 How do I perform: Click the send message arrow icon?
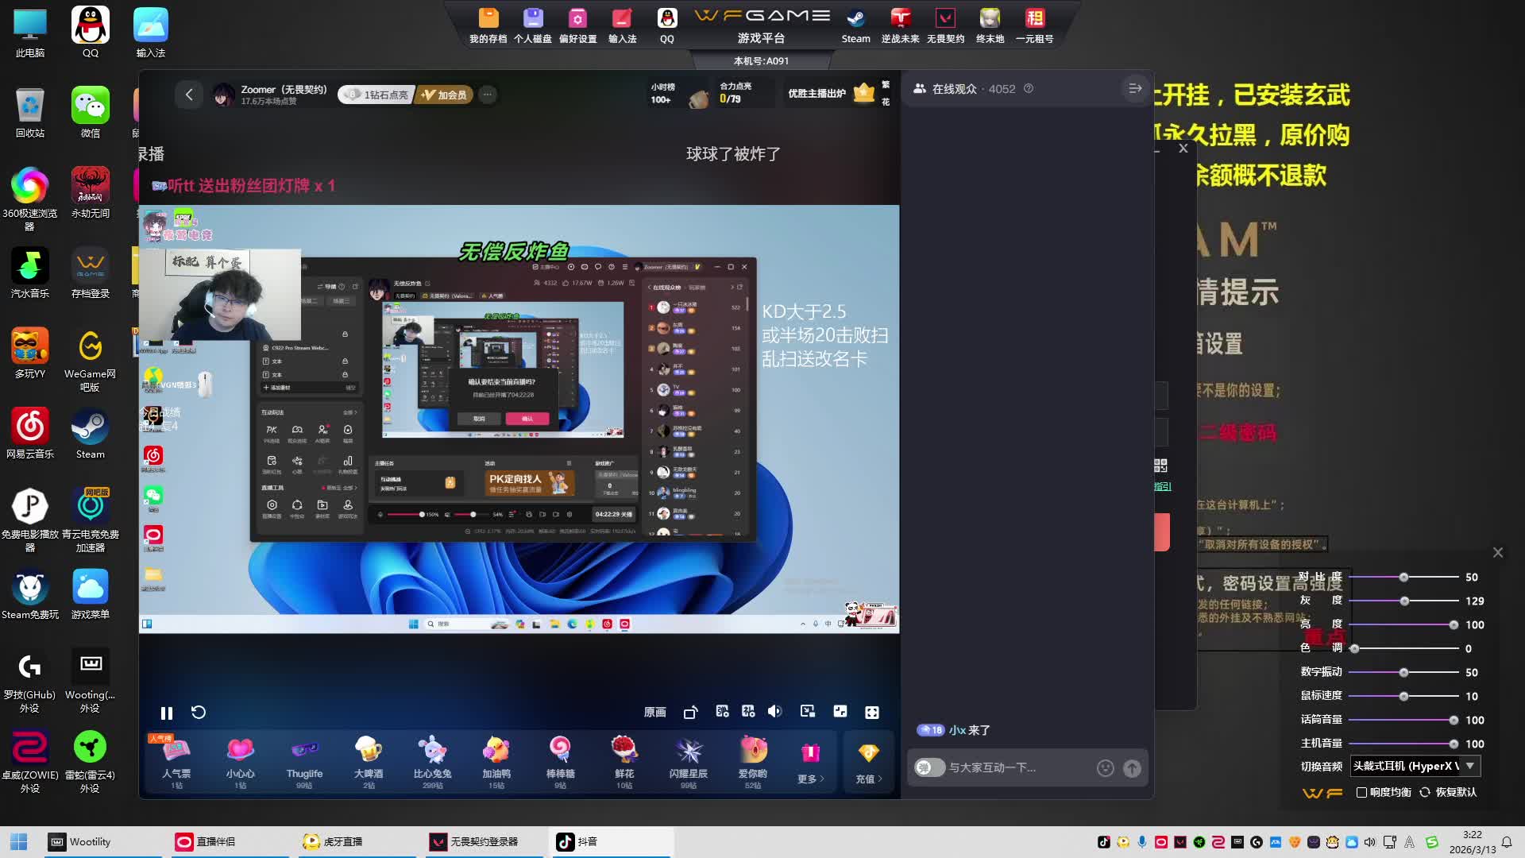coord(1133,768)
